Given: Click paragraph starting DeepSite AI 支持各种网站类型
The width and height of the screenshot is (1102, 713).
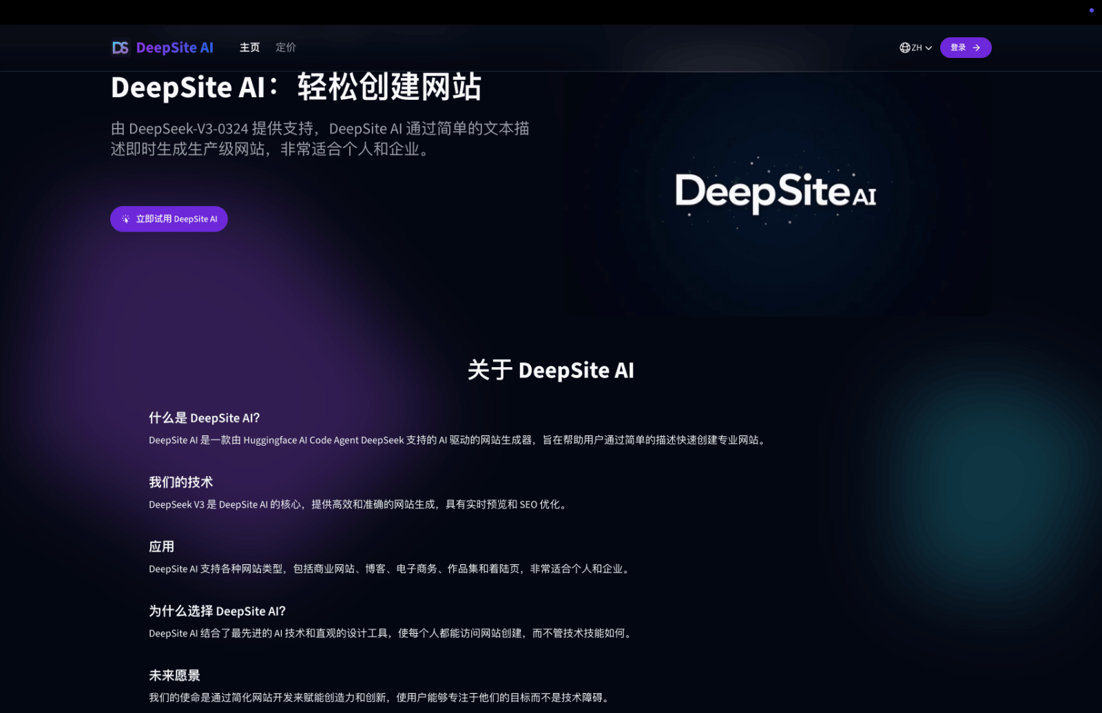Looking at the screenshot, I should coord(391,569).
